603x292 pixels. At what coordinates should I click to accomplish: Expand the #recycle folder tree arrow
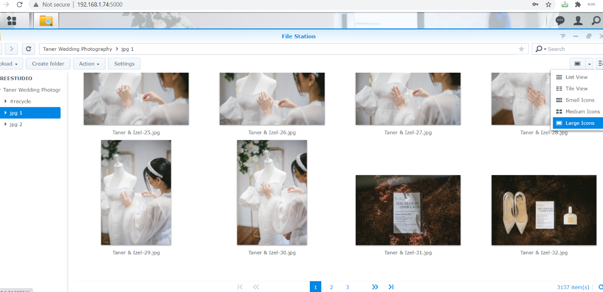(5, 101)
